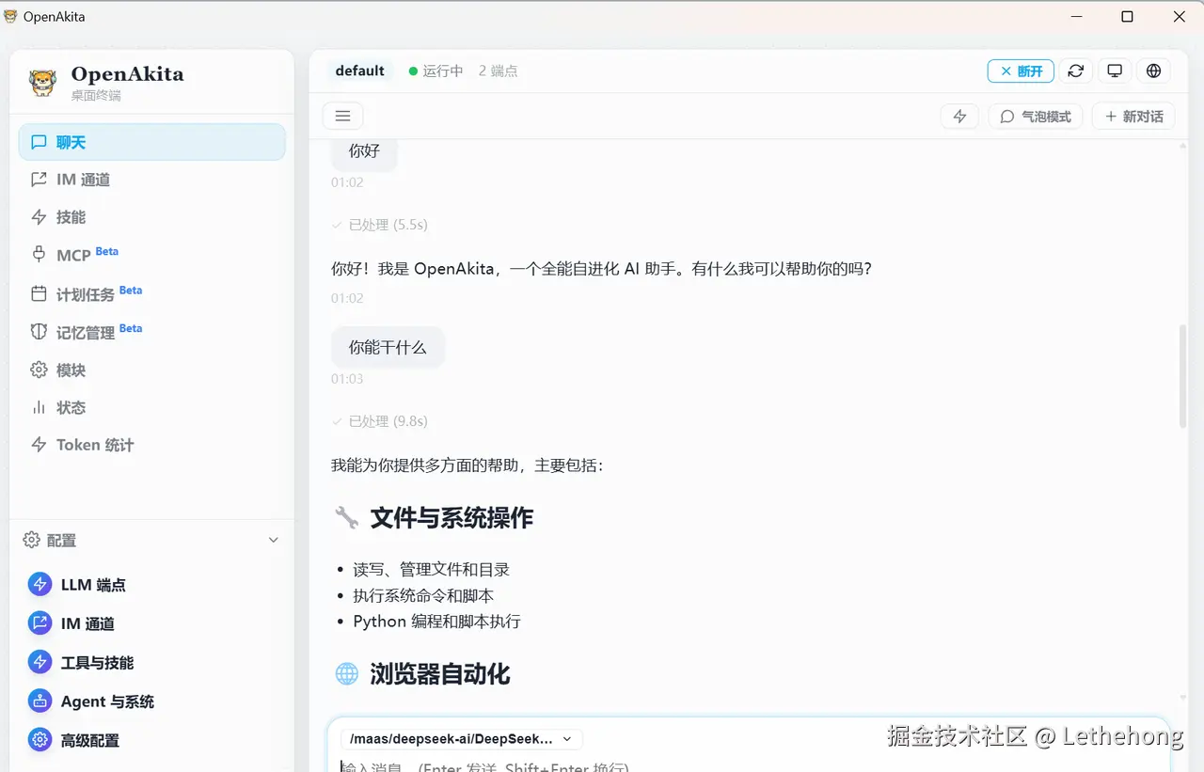Click the OpenAkita title bar app icon

point(10,17)
